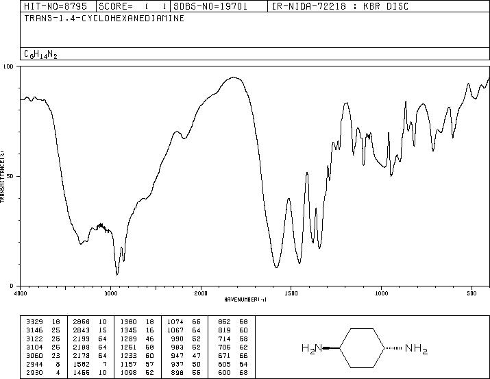
Task: Select peak table entry 1289
Action: pyautogui.click(x=128, y=339)
